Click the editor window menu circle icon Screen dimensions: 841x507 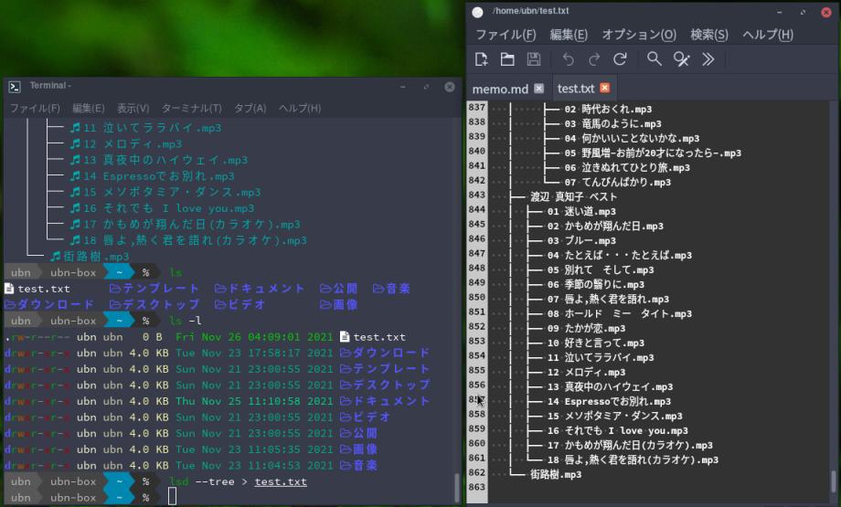pos(477,12)
